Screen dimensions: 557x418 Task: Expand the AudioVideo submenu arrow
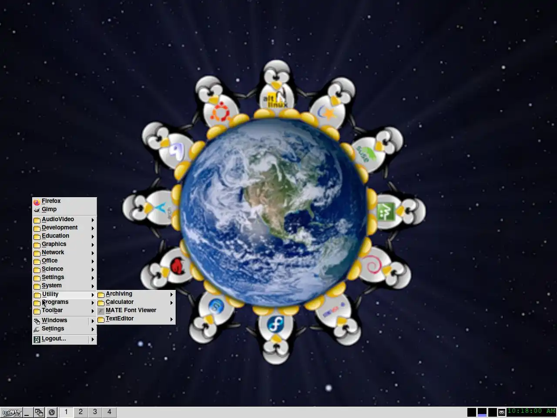(x=93, y=220)
